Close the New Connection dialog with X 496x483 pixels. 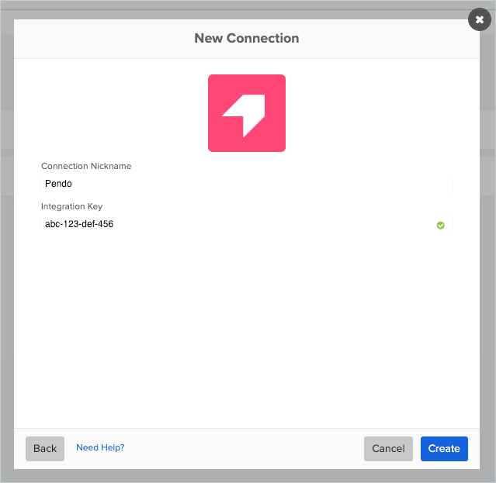pyautogui.click(x=479, y=19)
